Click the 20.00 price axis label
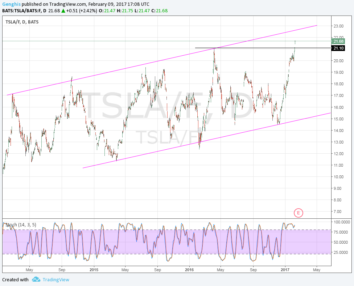 tap(338, 61)
